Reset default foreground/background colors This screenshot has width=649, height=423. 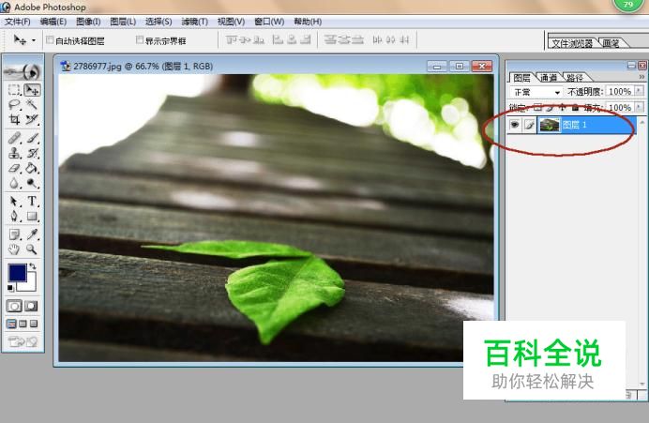(x=10, y=288)
